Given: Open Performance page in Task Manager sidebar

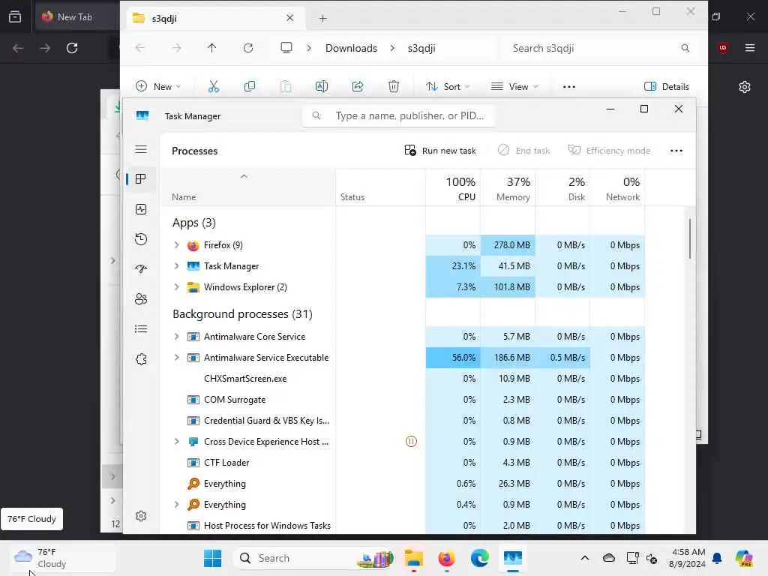Looking at the screenshot, I should click(x=141, y=210).
